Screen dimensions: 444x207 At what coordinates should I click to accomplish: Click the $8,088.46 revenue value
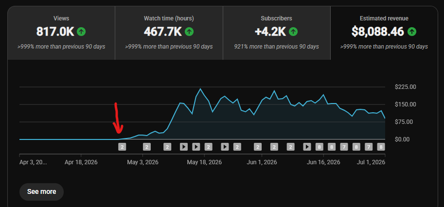[x=378, y=32]
